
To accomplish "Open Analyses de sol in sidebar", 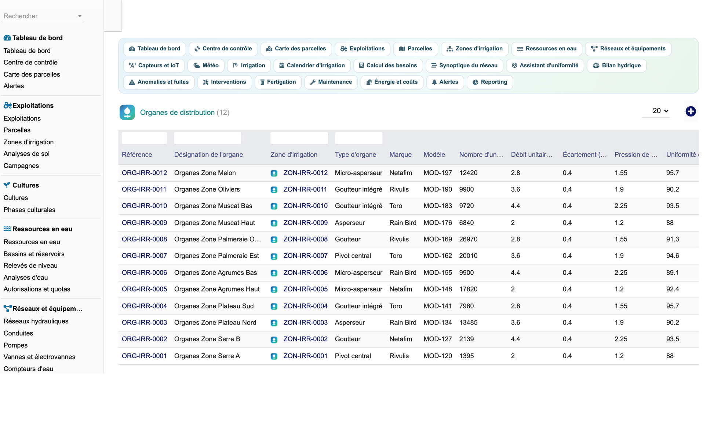I will pyautogui.click(x=26, y=154).
